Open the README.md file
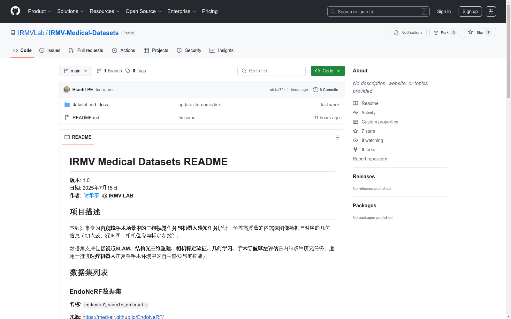The height and width of the screenshot is (319, 511). (x=86, y=118)
